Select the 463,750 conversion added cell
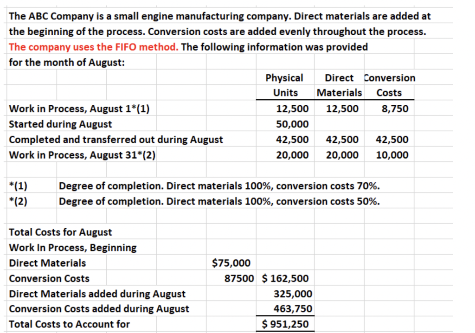The image size is (475, 333). tap(293, 309)
